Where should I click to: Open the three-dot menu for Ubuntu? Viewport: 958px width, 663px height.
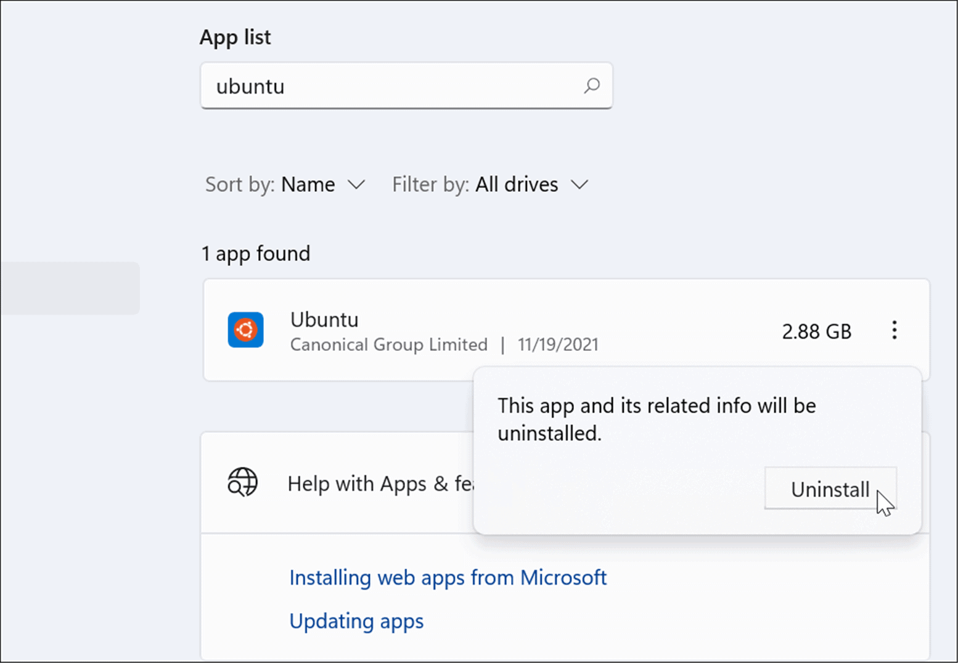pyautogui.click(x=894, y=331)
